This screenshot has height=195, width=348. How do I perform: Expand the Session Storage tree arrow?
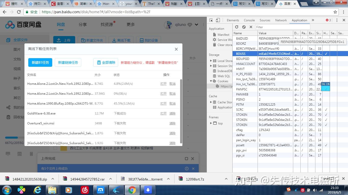[211, 66]
